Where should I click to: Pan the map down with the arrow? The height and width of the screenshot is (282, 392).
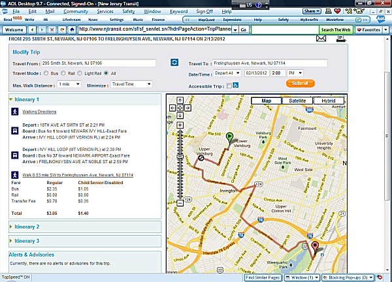point(180,116)
